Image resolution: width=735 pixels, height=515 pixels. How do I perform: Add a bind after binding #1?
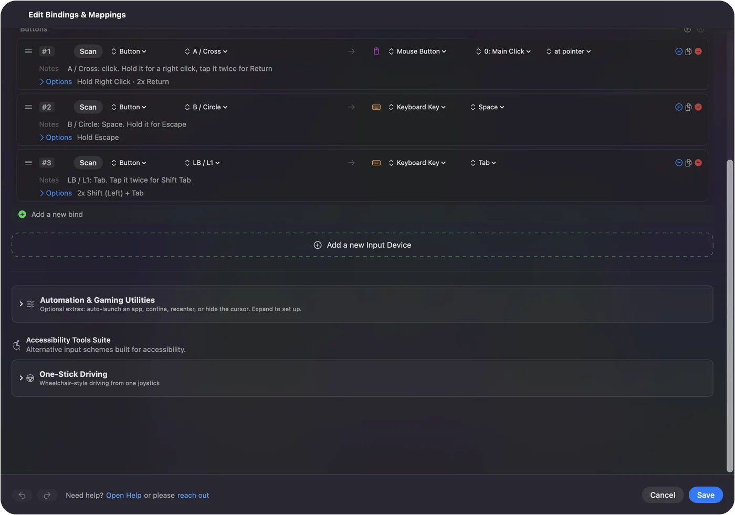pos(679,51)
